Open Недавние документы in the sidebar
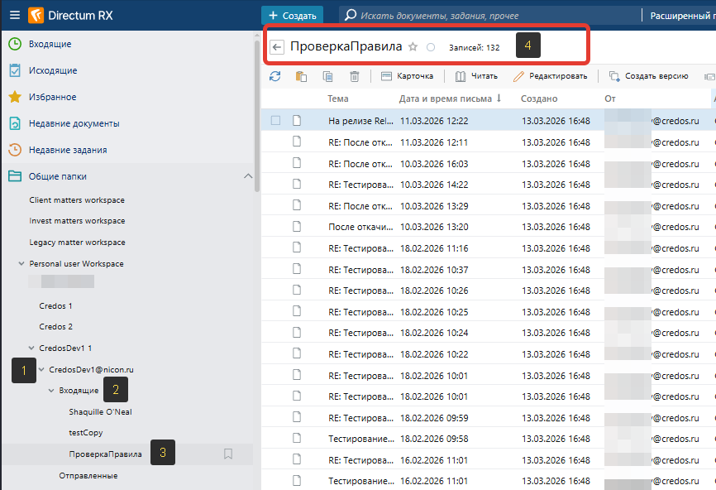Screen dimensions: 716x490 (74, 123)
